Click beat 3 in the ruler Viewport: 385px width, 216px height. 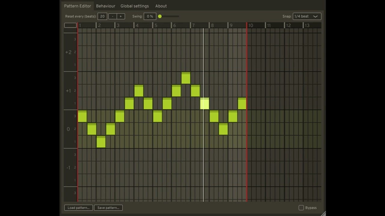coord(118,25)
